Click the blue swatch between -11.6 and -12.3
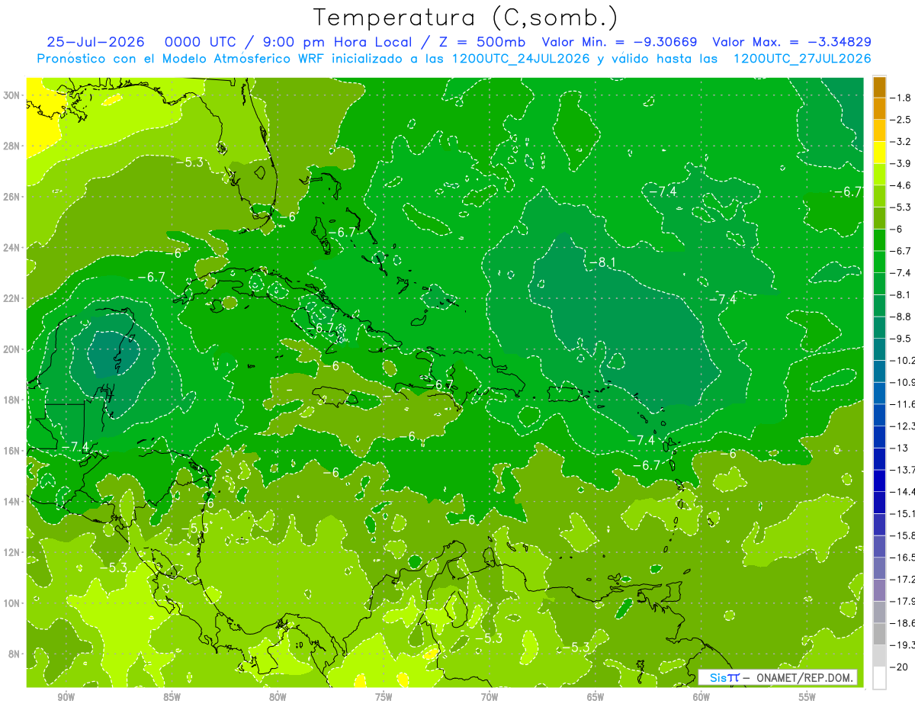Image resolution: width=915 pixels, height=707 pixels. pos(879,415)
